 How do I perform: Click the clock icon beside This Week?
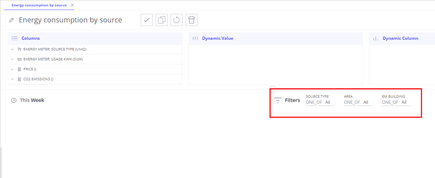click(x=14, y=101)
